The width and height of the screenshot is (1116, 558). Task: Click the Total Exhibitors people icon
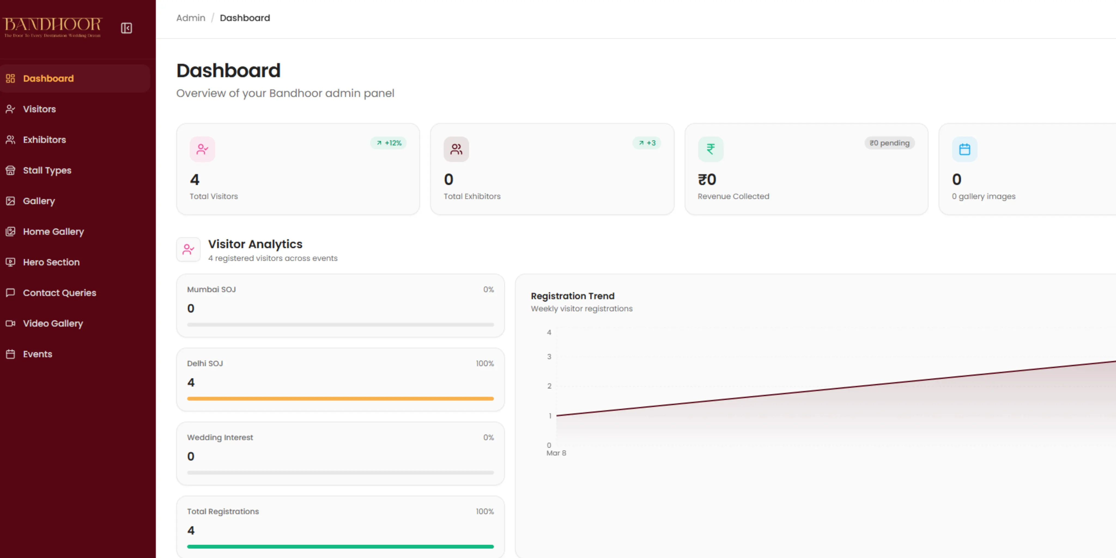456,150
